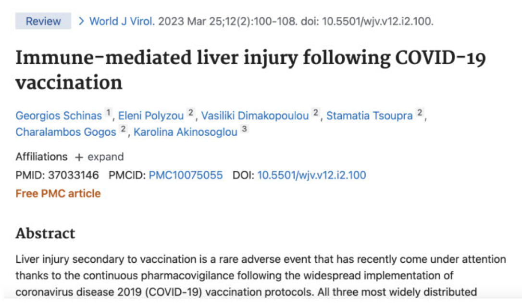The width and height of the screenshot is (522, 304).
Task: Open author Stamatia Tsoupra
Action: point(369,116)
